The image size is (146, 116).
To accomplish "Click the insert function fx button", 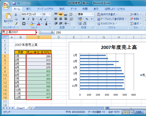I will pos(52,32).
